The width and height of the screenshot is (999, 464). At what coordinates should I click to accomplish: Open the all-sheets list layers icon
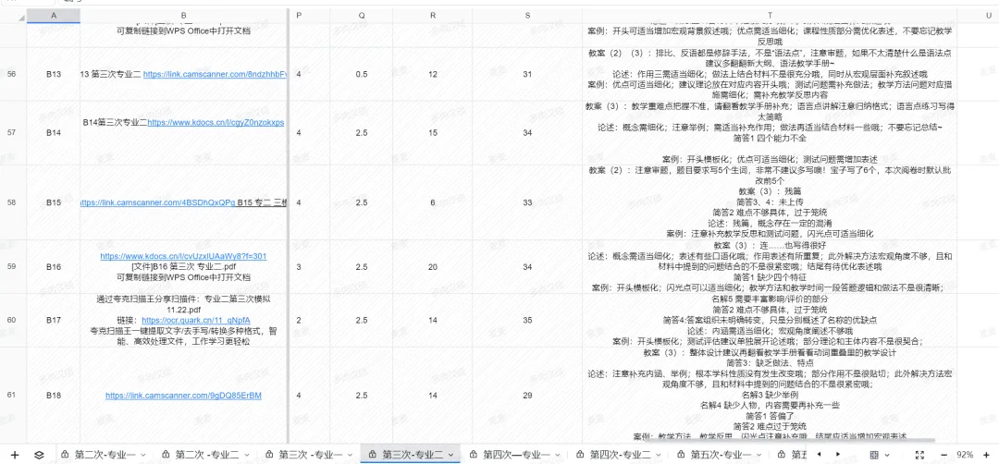pos(39,455)
